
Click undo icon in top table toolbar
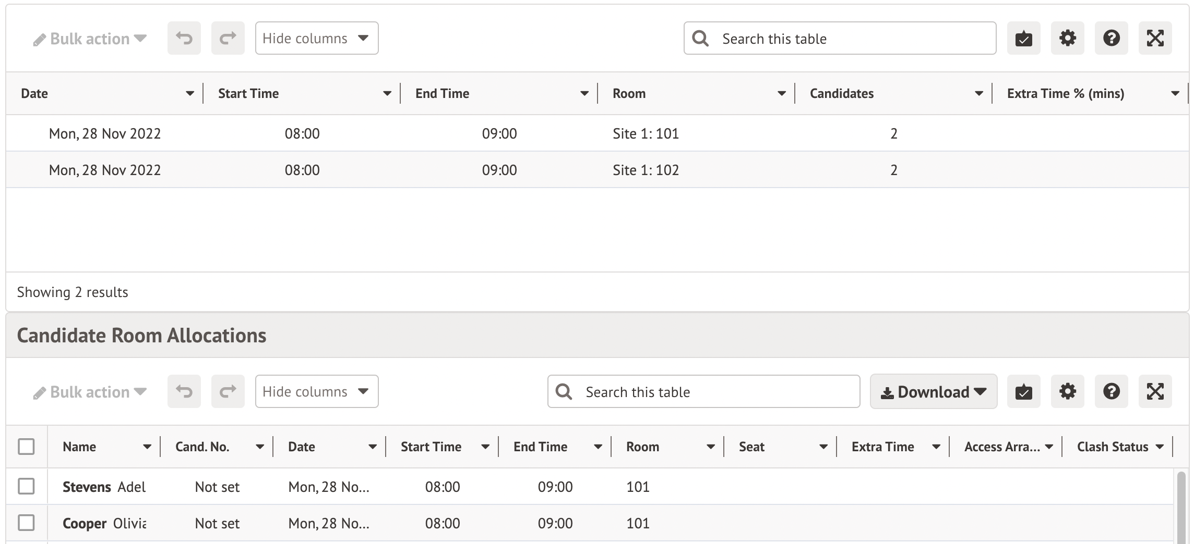[x=184, y=38]
